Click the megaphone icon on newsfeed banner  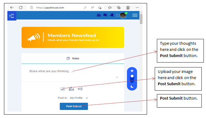[34, 37]
